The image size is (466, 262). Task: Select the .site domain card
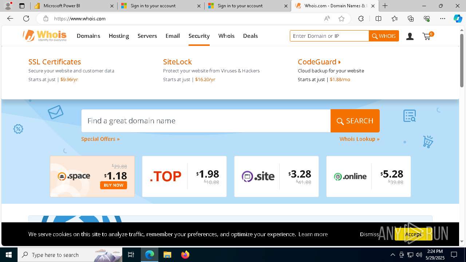(276, 176)
